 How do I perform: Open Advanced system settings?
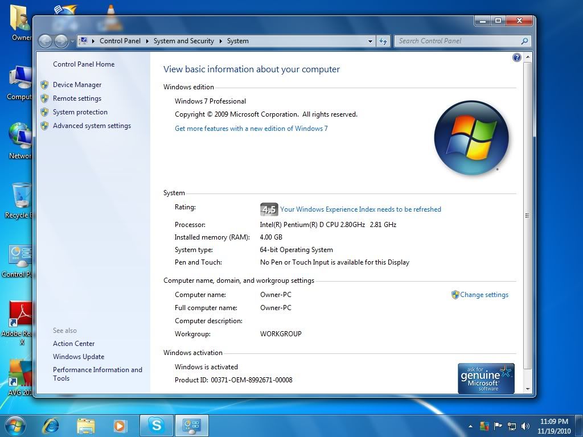[x=92, y=126]
